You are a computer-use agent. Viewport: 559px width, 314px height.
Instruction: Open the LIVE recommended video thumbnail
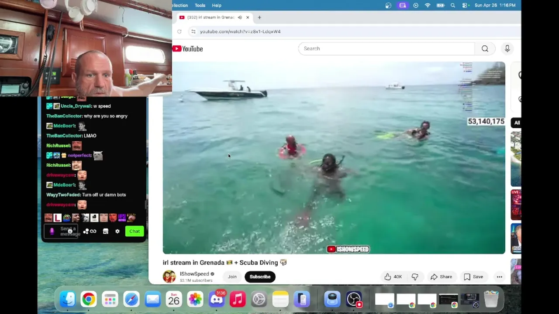click(x=516, y=205)
